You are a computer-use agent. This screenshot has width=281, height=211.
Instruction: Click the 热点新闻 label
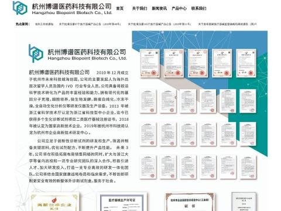(22, 24)
